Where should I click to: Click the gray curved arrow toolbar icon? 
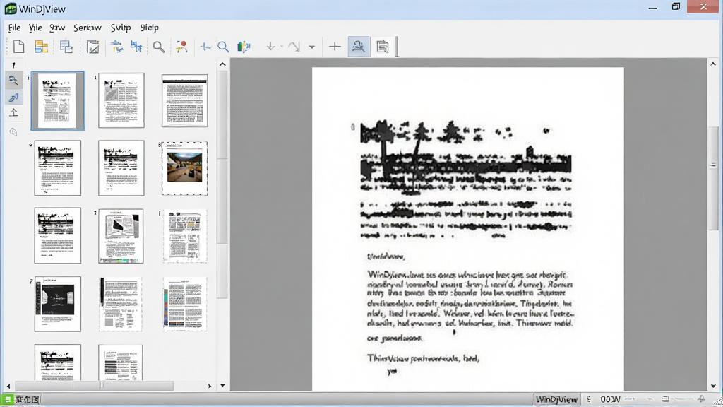pos(294,47)
